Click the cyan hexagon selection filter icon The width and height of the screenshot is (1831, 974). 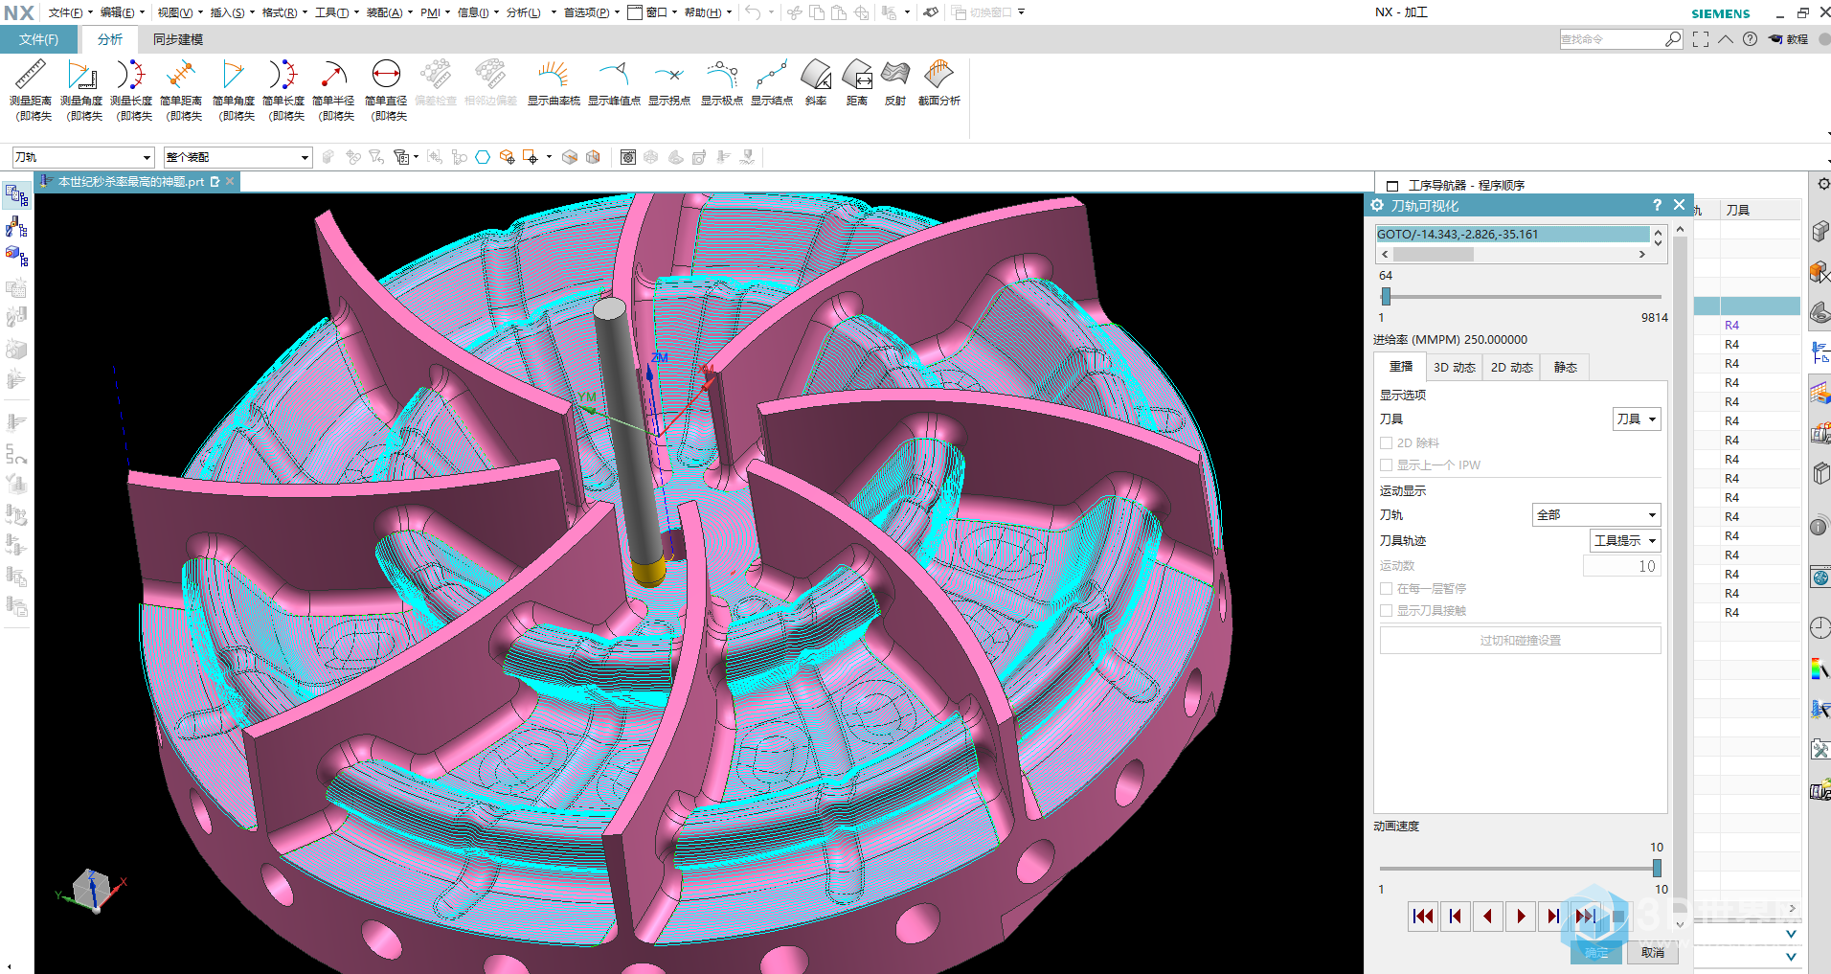point(483,157)
